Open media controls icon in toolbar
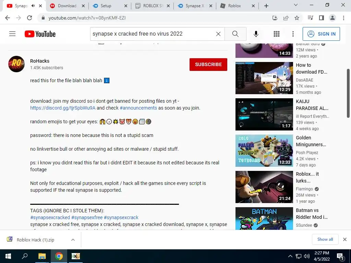The width and height of the screenshot is (351, 263). 310,18
